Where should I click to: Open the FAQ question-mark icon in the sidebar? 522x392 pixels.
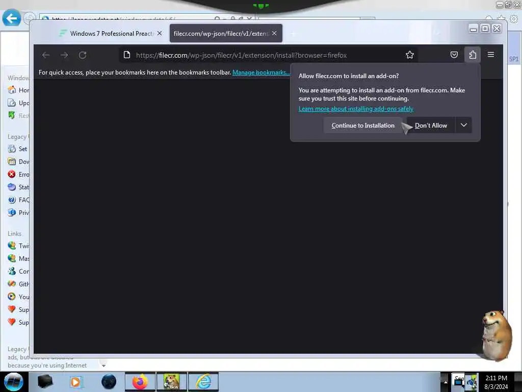[12, 200]
